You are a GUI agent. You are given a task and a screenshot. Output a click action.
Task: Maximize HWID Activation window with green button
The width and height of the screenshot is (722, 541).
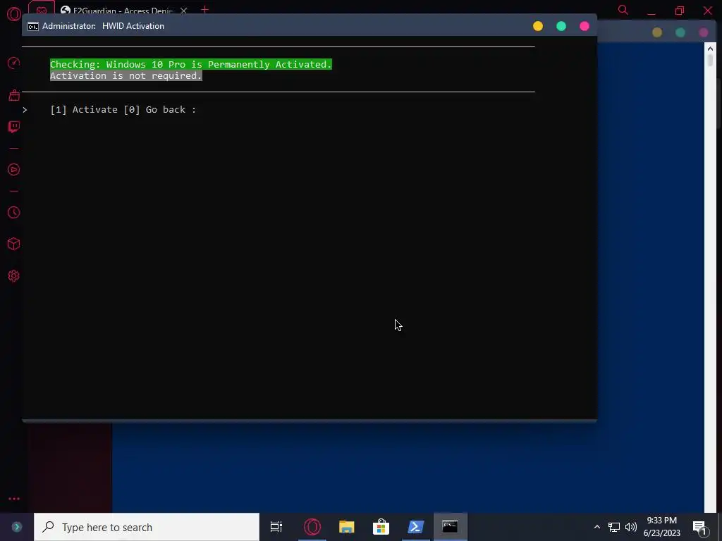pos(561,26)
